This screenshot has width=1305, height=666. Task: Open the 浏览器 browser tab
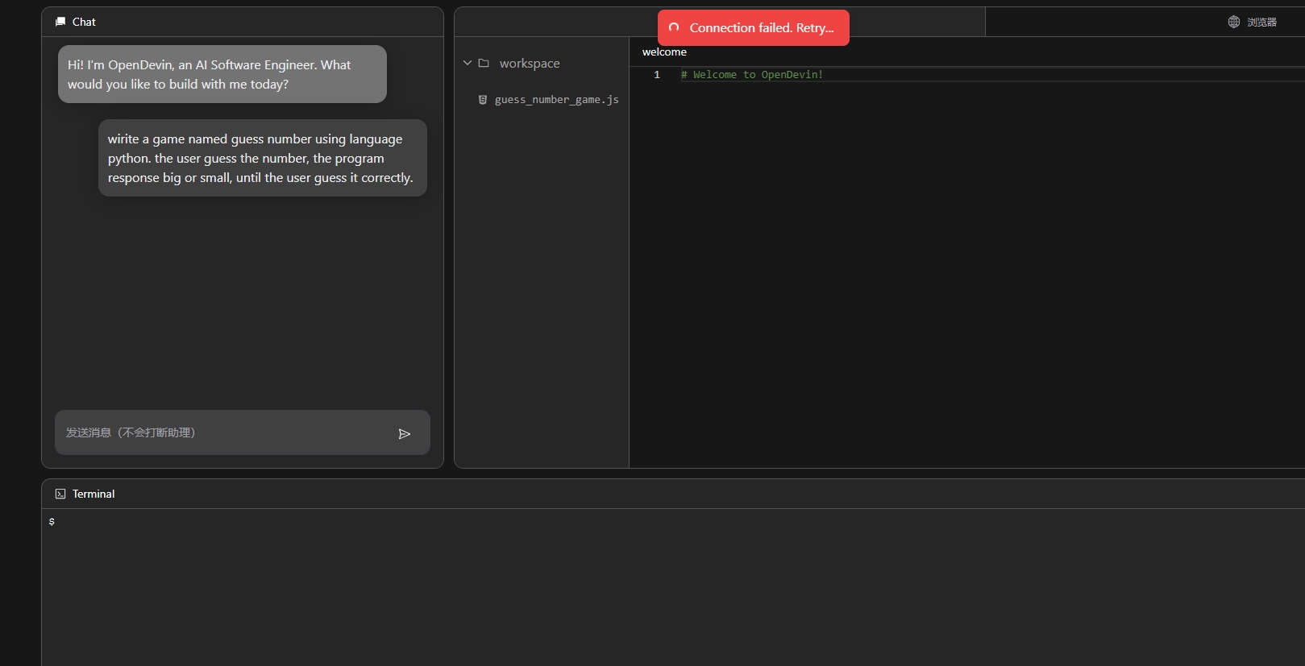pos(1253,22)
